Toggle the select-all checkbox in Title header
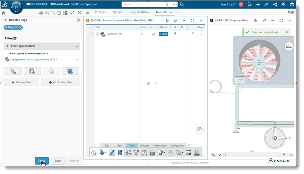Screen dimensions: 304x174 tap(91, 27)
